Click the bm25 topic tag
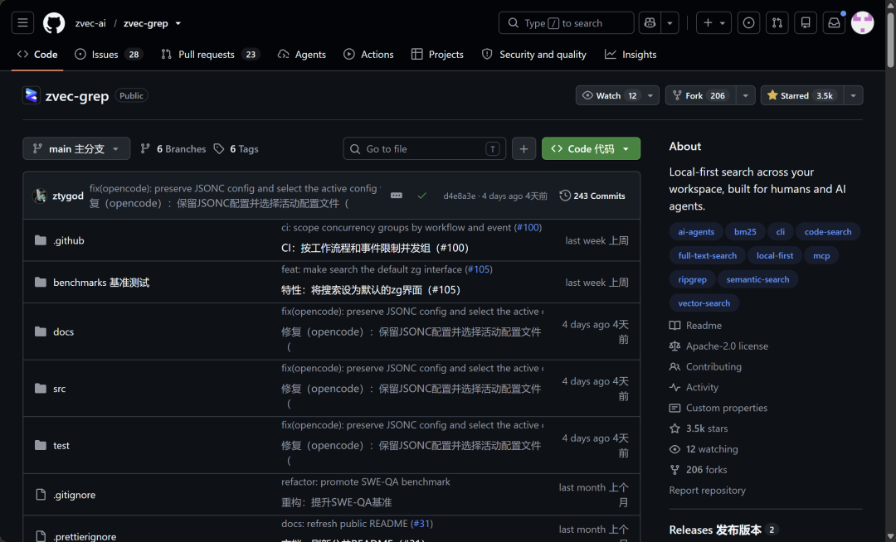 (x=745, y=231)
